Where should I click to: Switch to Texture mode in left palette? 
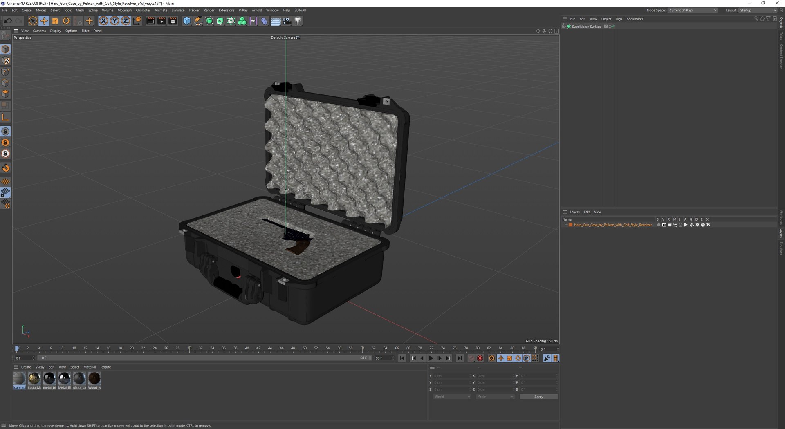click(x=6, y=60)
